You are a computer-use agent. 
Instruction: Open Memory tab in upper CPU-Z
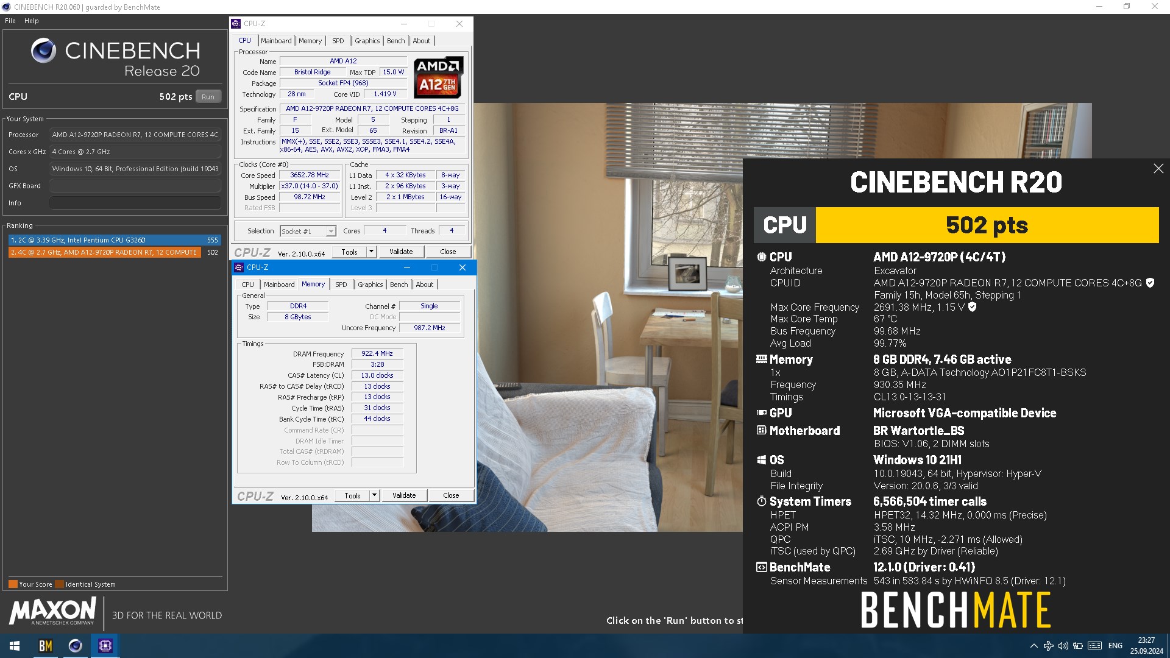(x=310, y=41)
